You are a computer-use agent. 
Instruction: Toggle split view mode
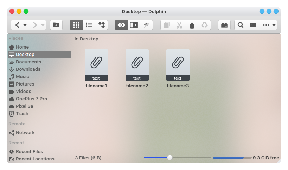(x=134, y=25)
